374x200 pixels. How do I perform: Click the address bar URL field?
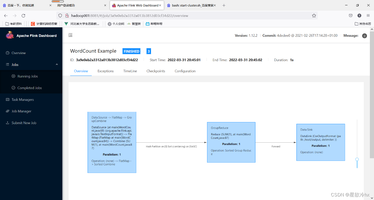click(187, 16)
